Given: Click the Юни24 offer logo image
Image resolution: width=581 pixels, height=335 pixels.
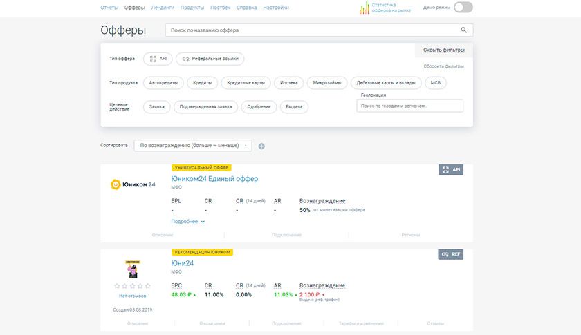Looking at the screenshot, I should tap(133, 269).
